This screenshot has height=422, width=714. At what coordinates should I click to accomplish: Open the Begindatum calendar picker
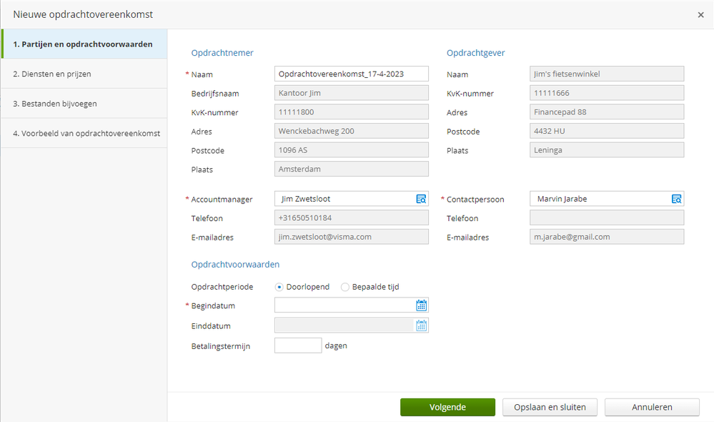(422, 305)
